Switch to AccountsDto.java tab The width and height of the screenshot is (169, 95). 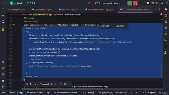[69, 9]
